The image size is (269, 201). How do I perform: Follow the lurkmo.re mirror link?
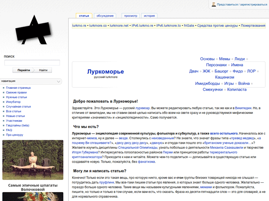click(79, 25)
